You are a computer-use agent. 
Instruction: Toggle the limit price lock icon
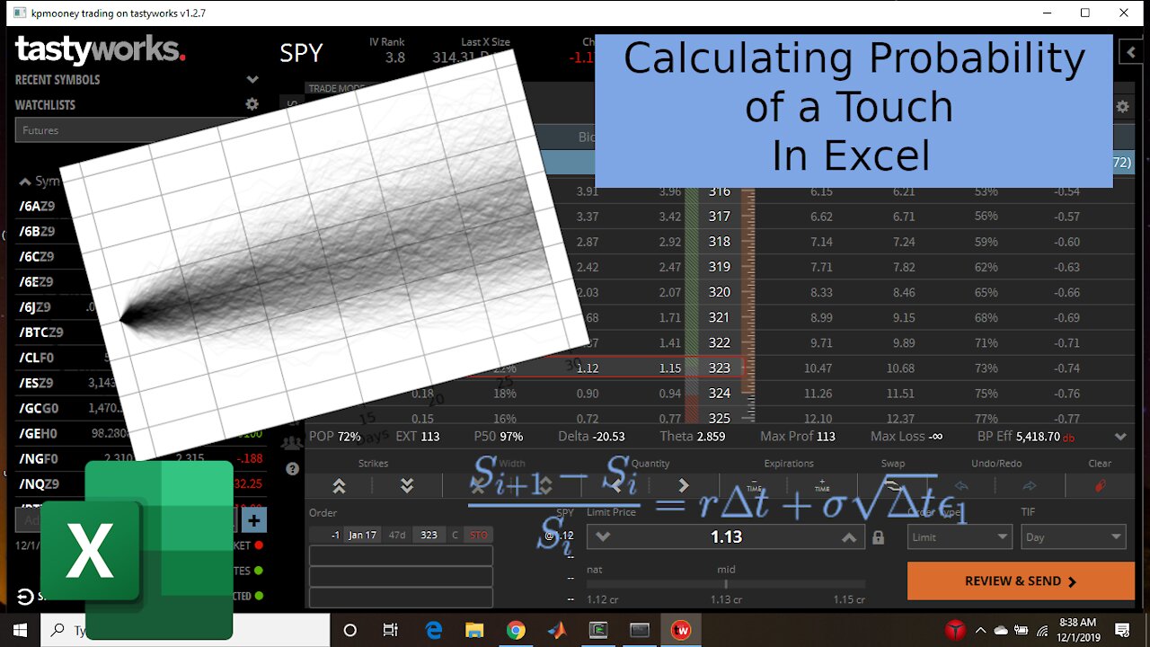pyautogui.click(x=878, y=537)
